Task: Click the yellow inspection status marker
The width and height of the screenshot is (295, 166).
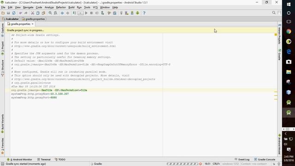Action: click(x=276, y=35)
